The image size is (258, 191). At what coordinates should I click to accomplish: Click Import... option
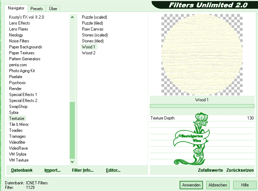point(53,170)
